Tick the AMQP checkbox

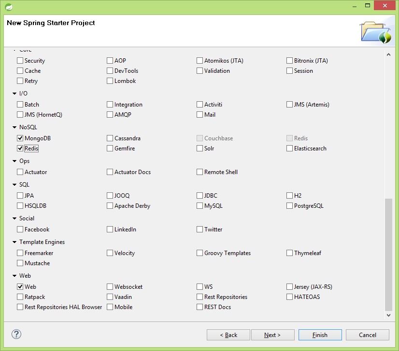[110, 115]
